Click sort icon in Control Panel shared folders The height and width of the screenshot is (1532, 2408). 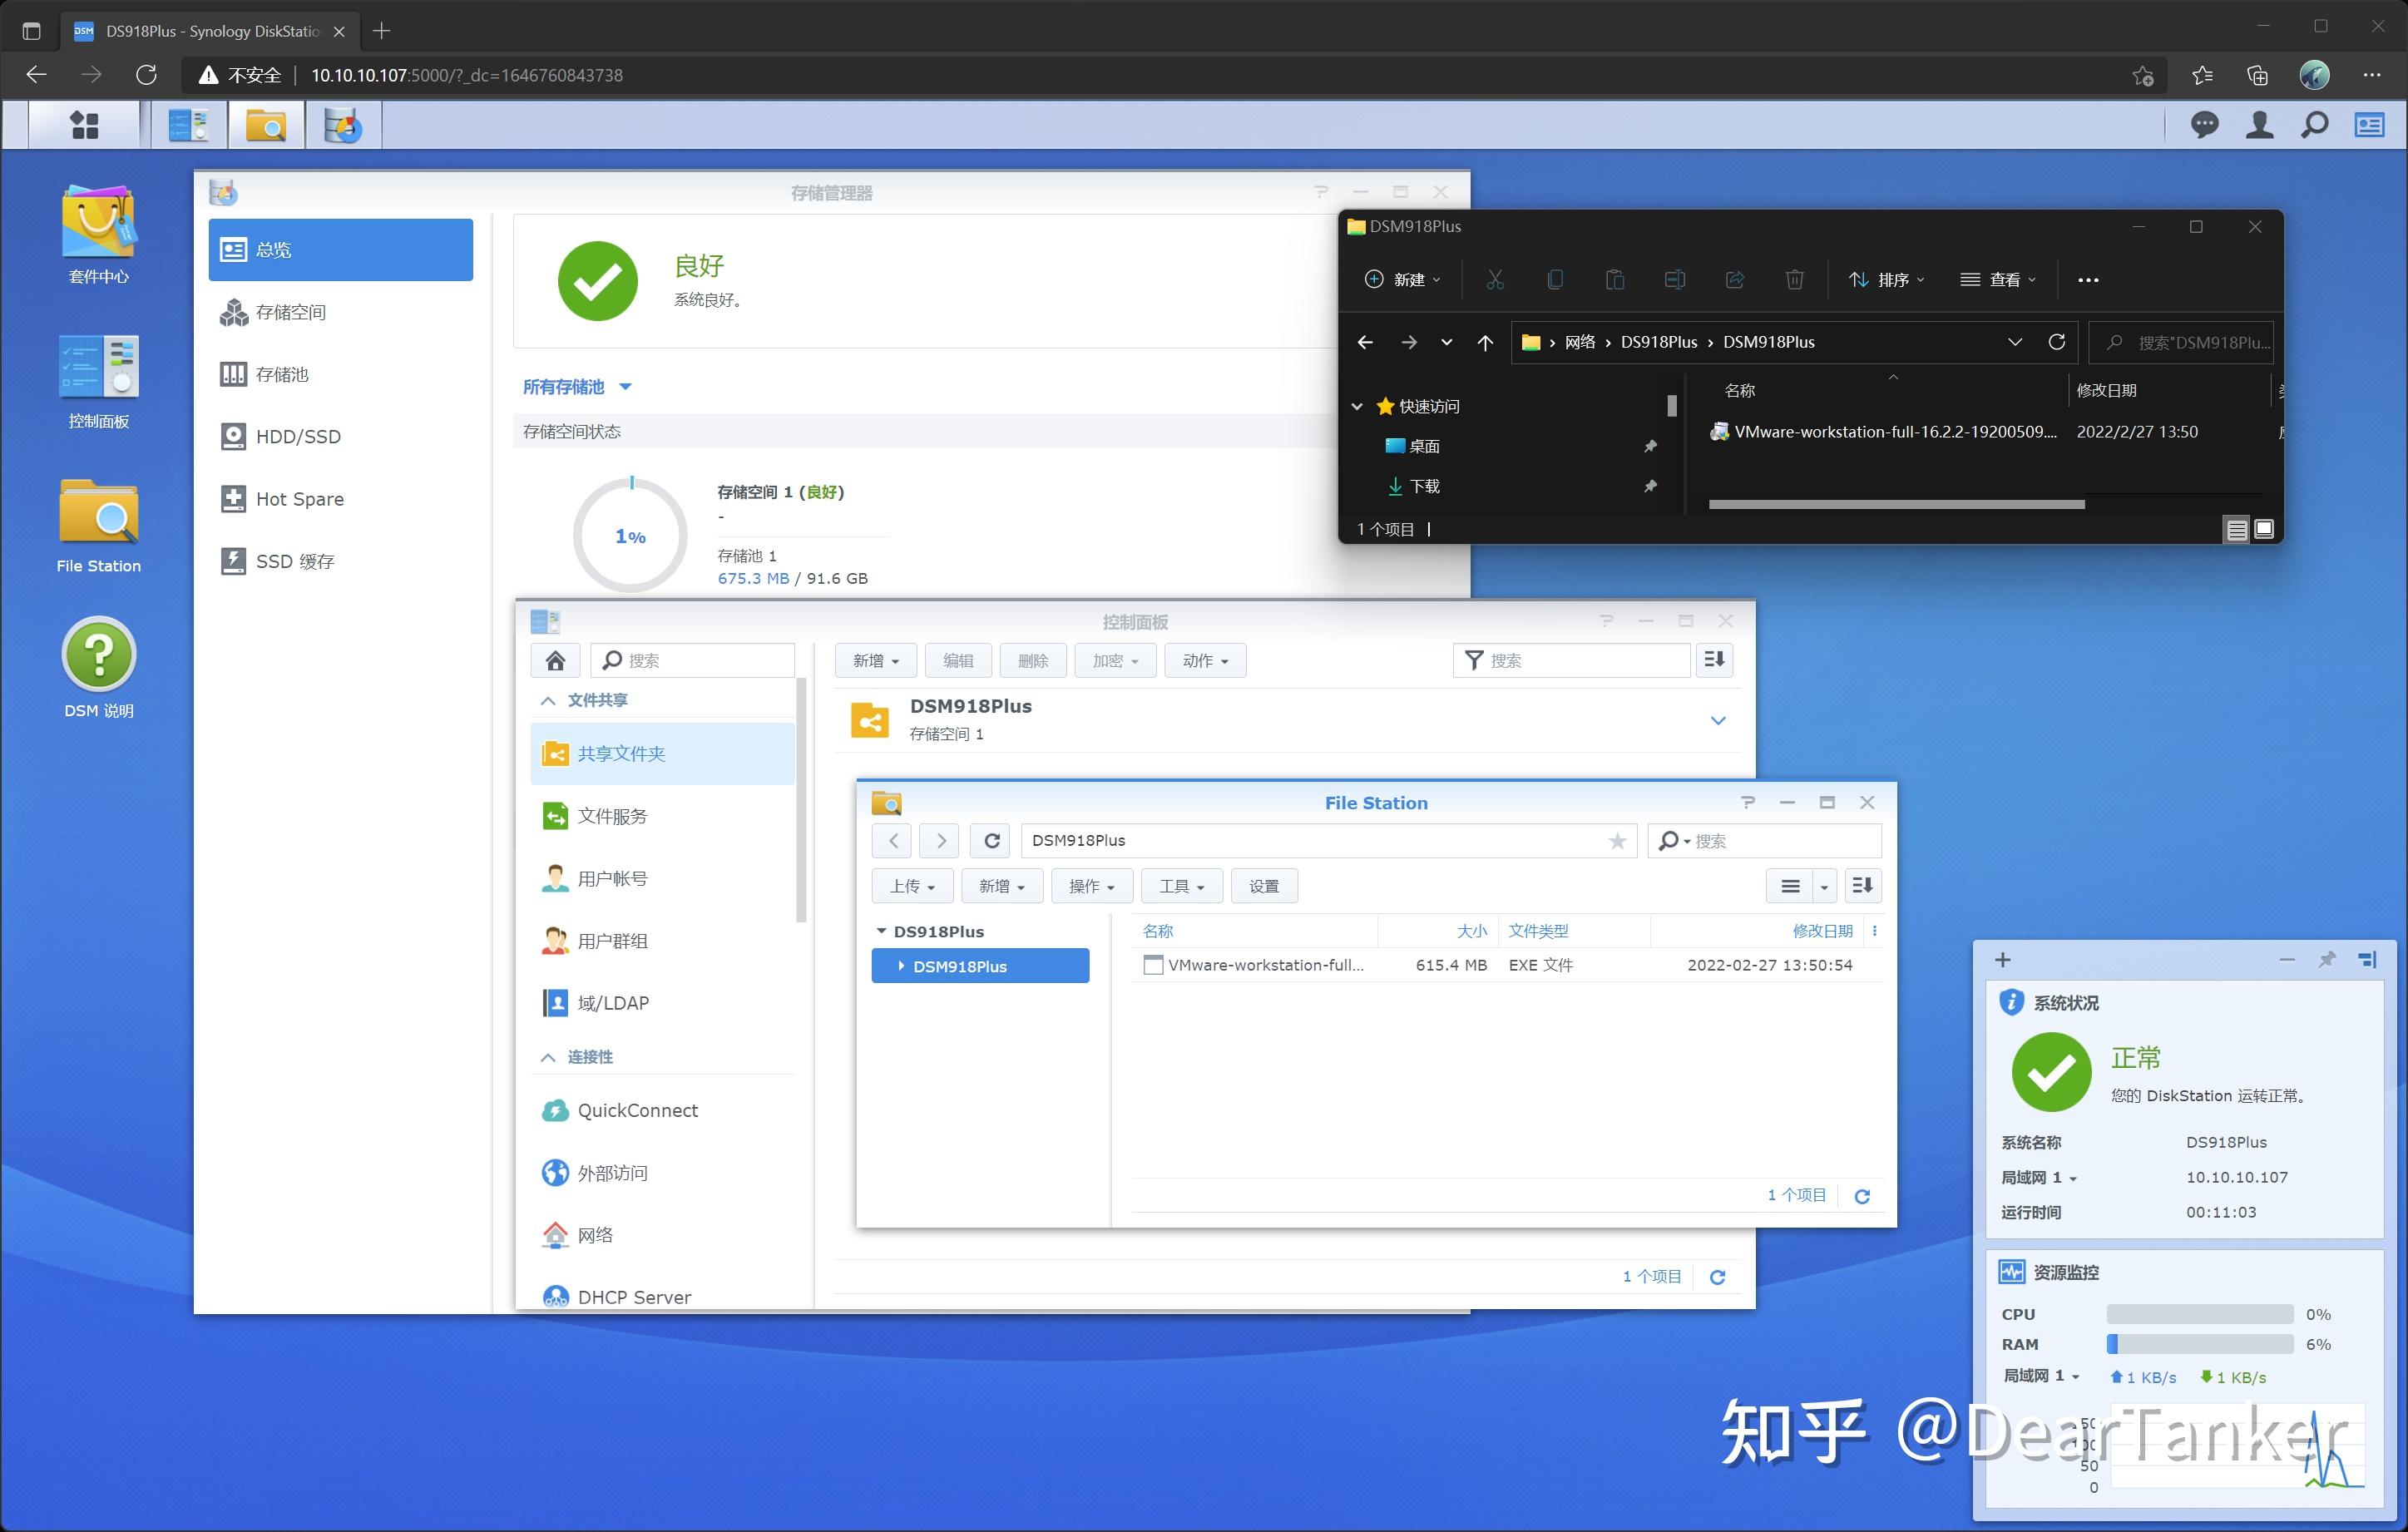point(1714,660)
